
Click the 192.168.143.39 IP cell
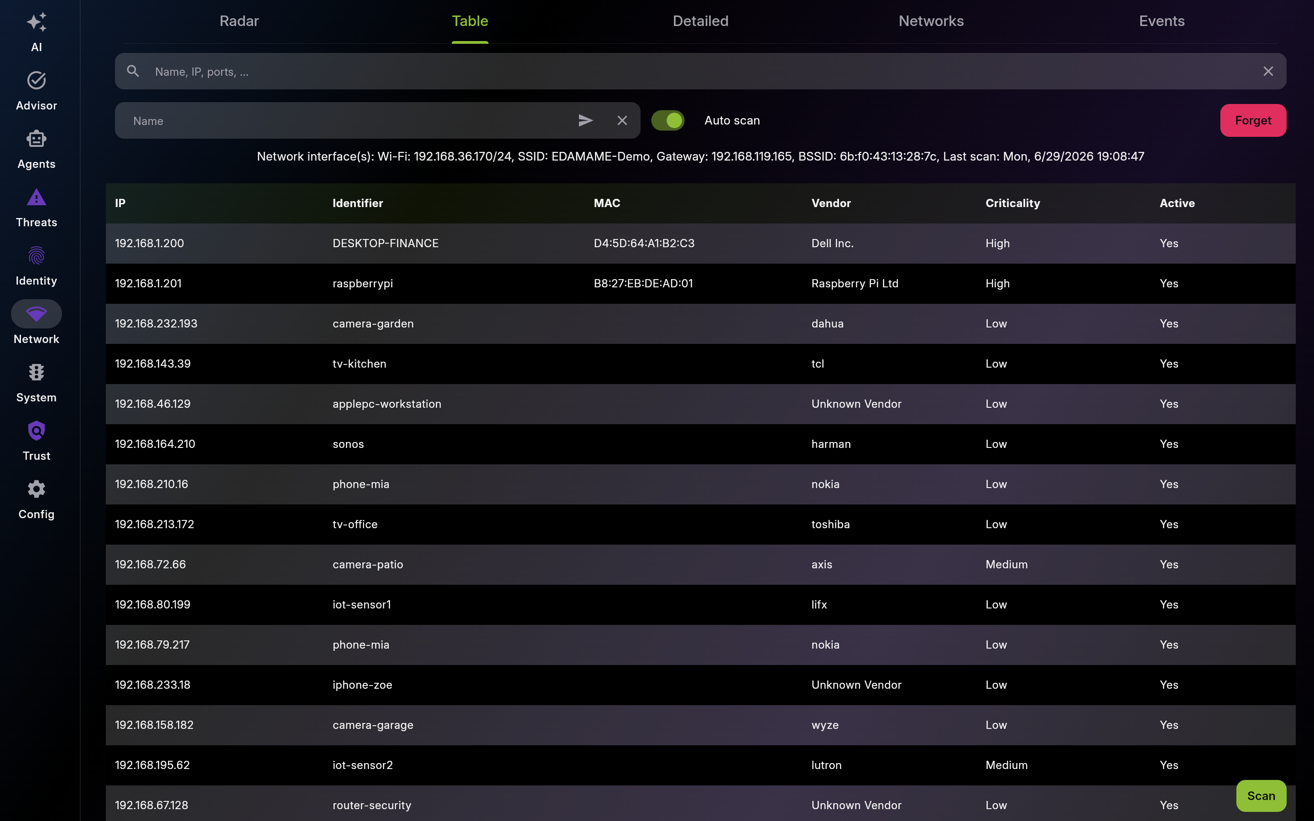point(152,364)
